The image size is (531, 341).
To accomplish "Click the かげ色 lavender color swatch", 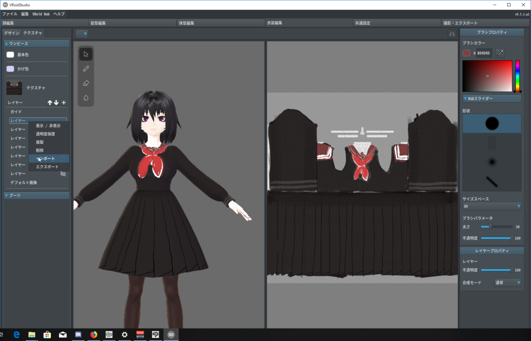I will click(x=10, y=69).
